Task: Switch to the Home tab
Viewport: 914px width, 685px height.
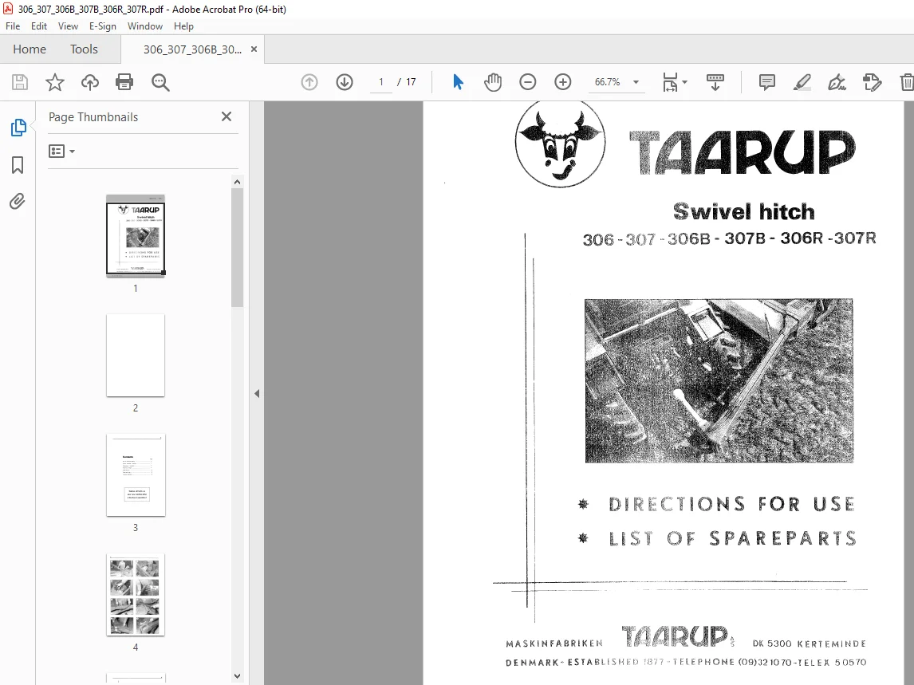Action: tap(30, 49)
